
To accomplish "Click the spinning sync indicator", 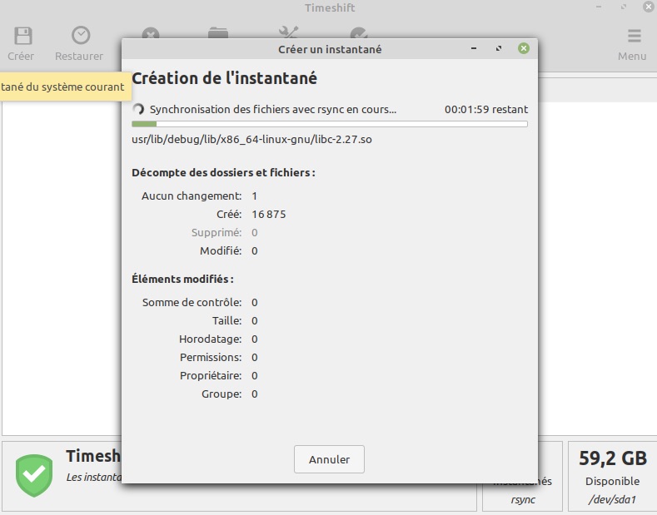I will tap(139, 109).
